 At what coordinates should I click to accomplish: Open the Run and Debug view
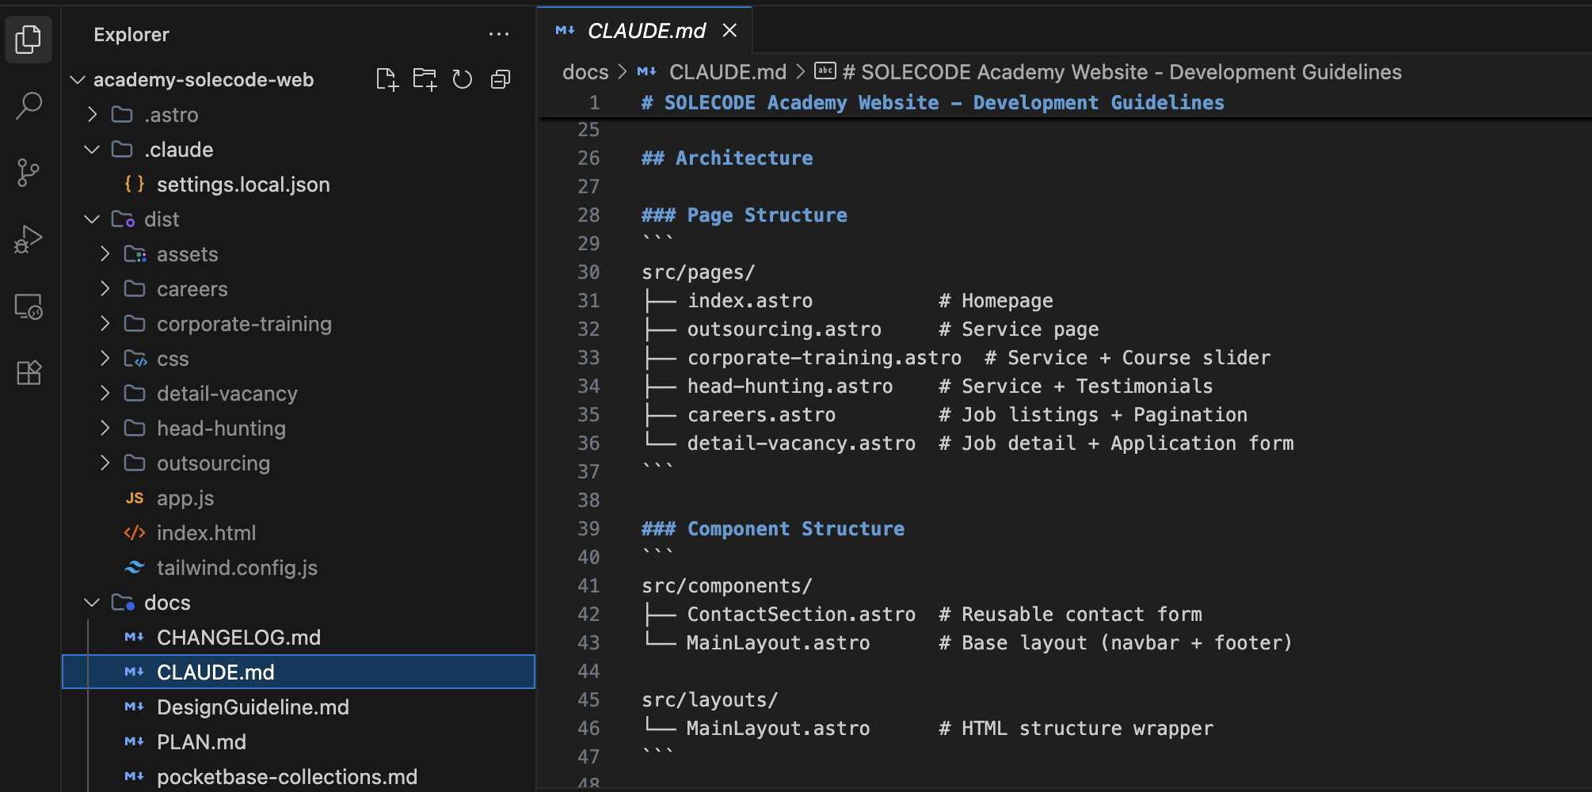click(29, 238)
